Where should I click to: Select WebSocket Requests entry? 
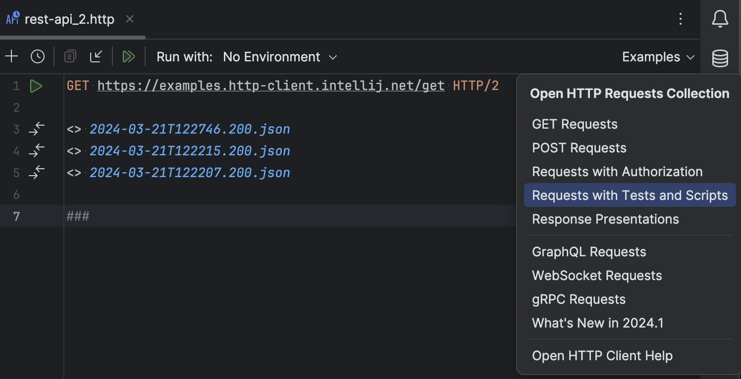(597, 275)
